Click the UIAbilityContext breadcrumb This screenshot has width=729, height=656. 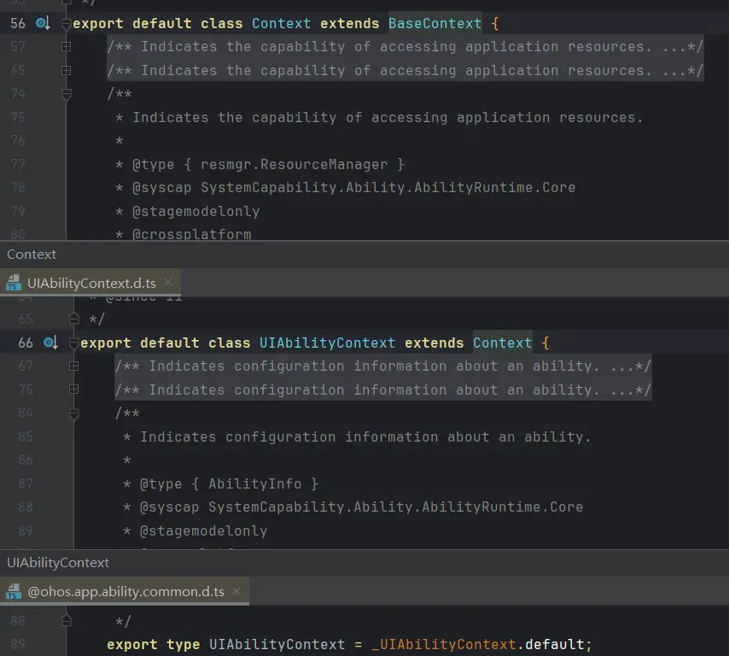point(58,563)
